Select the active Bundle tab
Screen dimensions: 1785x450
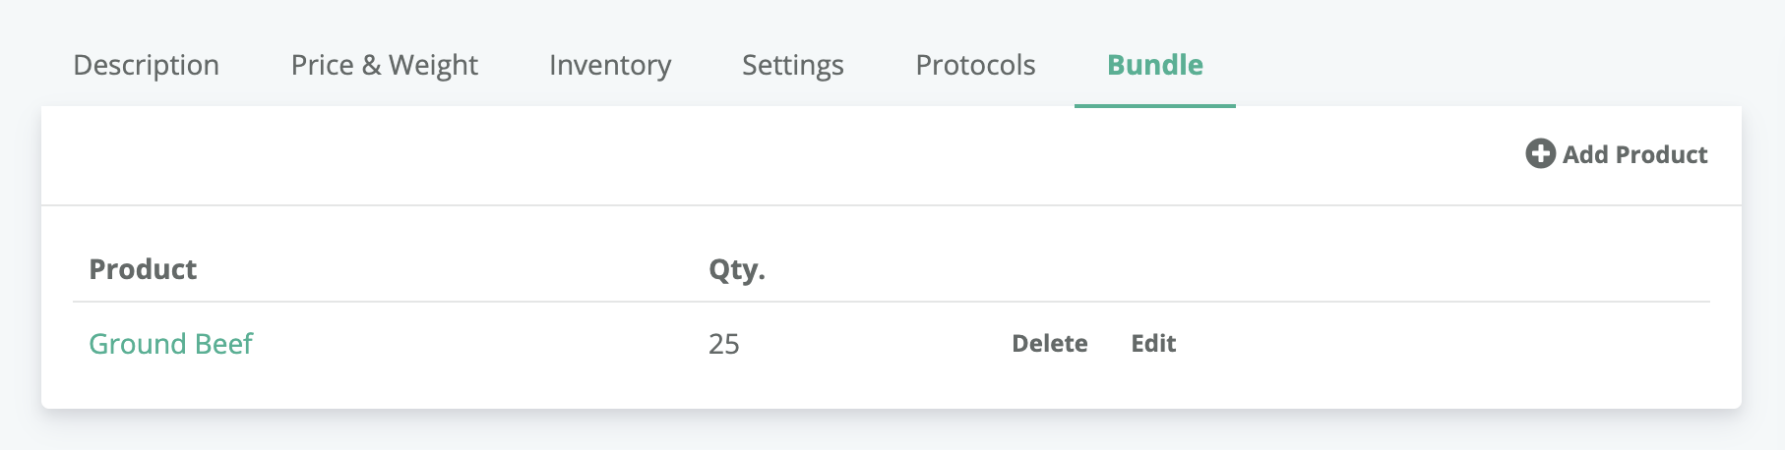1155,65
